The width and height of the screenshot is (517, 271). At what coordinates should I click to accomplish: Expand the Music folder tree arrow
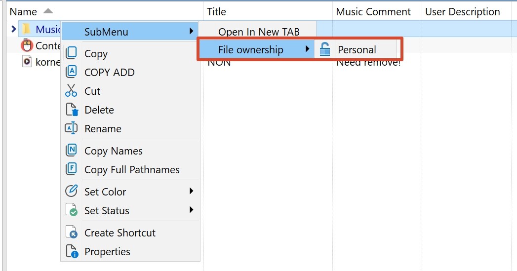[13, 29]
